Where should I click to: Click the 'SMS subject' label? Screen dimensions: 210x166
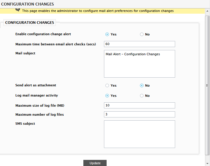25,124
